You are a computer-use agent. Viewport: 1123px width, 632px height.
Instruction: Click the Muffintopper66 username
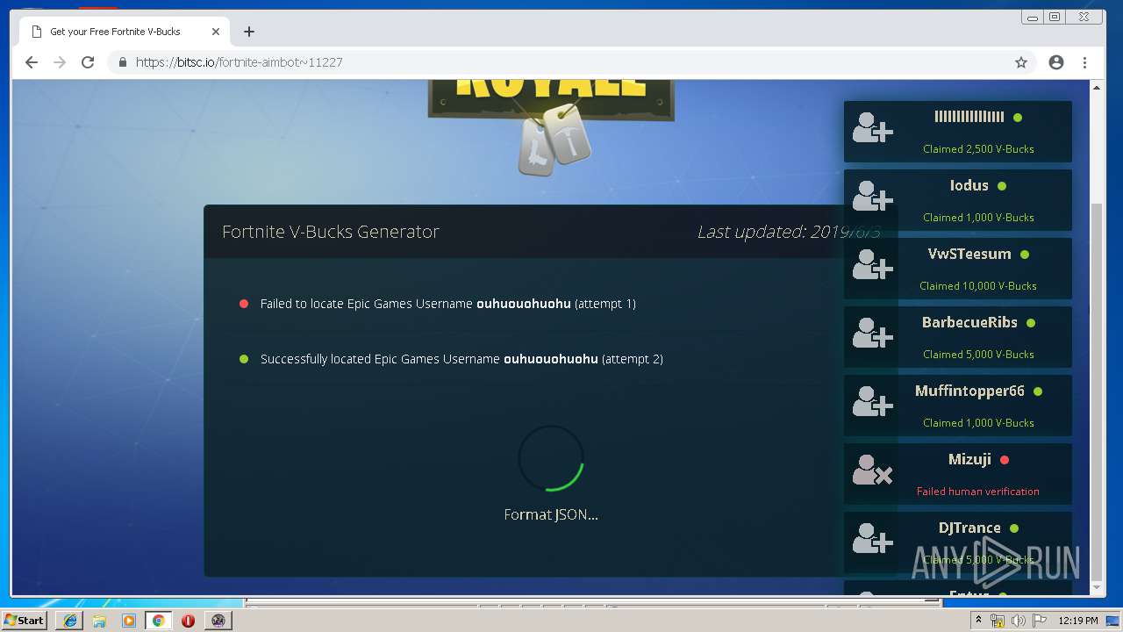pyautogui.click(x=969, y=391)
